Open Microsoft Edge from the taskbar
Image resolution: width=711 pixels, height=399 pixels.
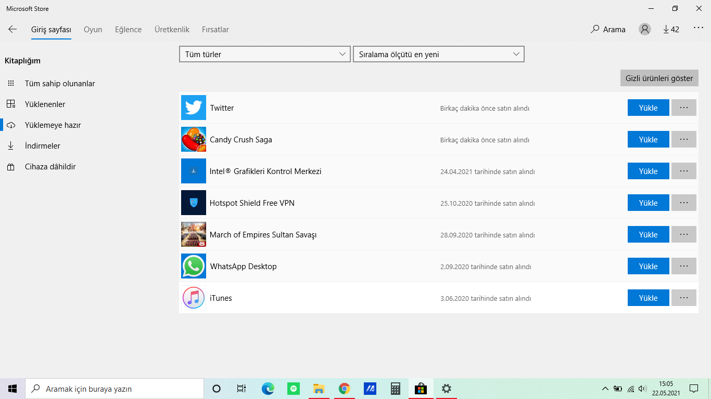coord(268,389)
